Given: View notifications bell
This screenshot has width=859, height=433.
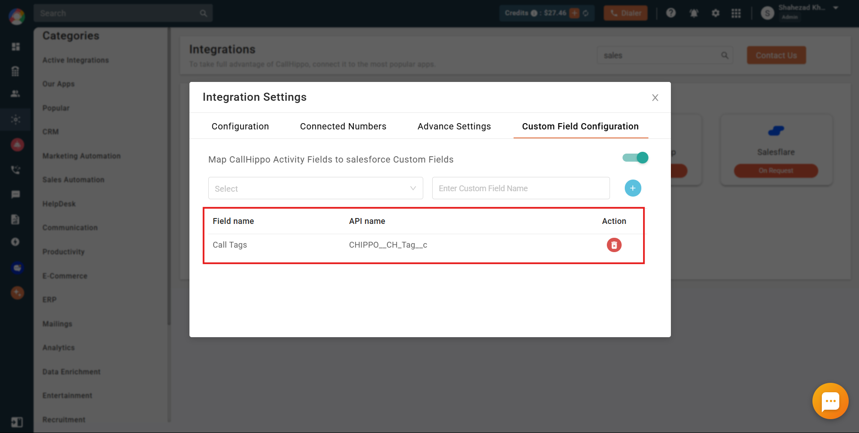Looking at the screenshot, I should tap(694, 13).
